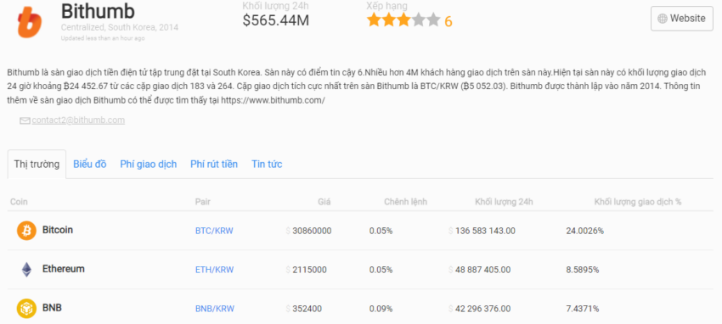Sort by Khối lượng giao dịch % header

(638, 202)
